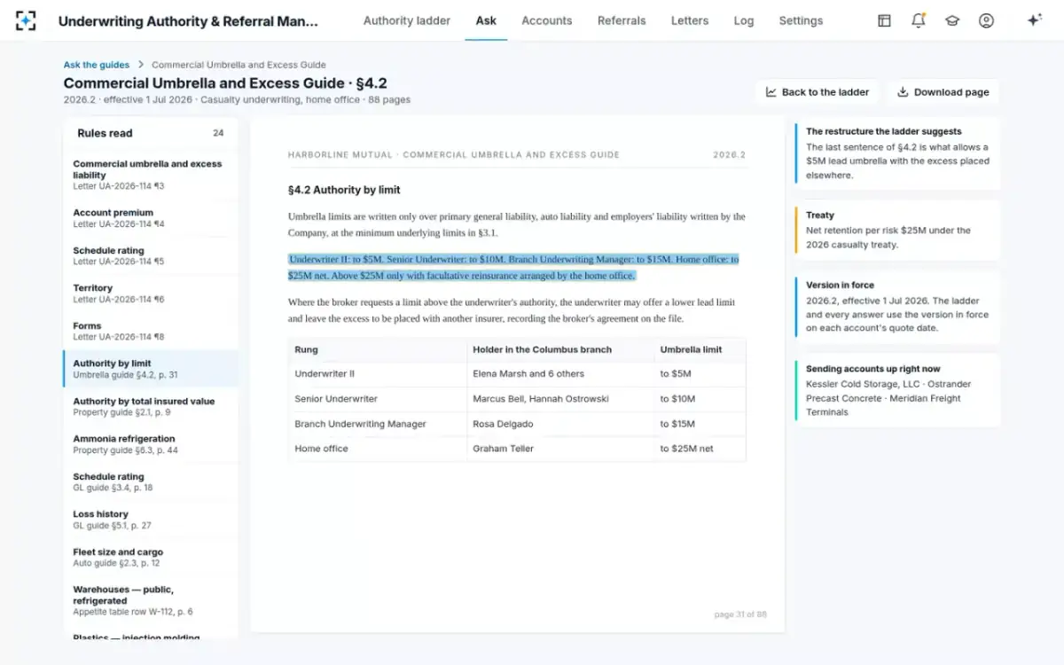Click the chart icon in Back to the ladder
1064x665 pixels.
[771, 92]
